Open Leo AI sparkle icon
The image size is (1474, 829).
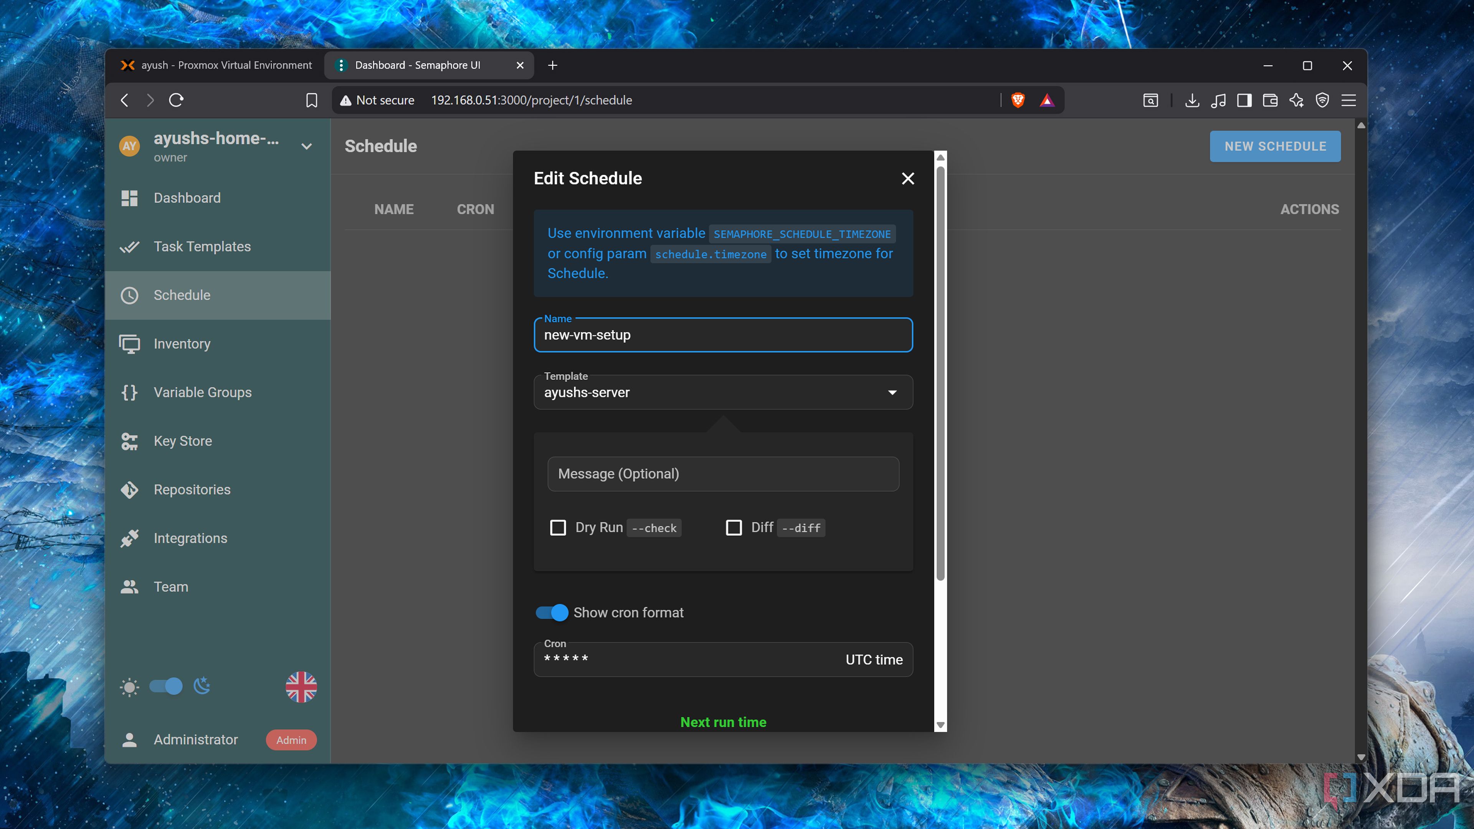point(1296,100)
